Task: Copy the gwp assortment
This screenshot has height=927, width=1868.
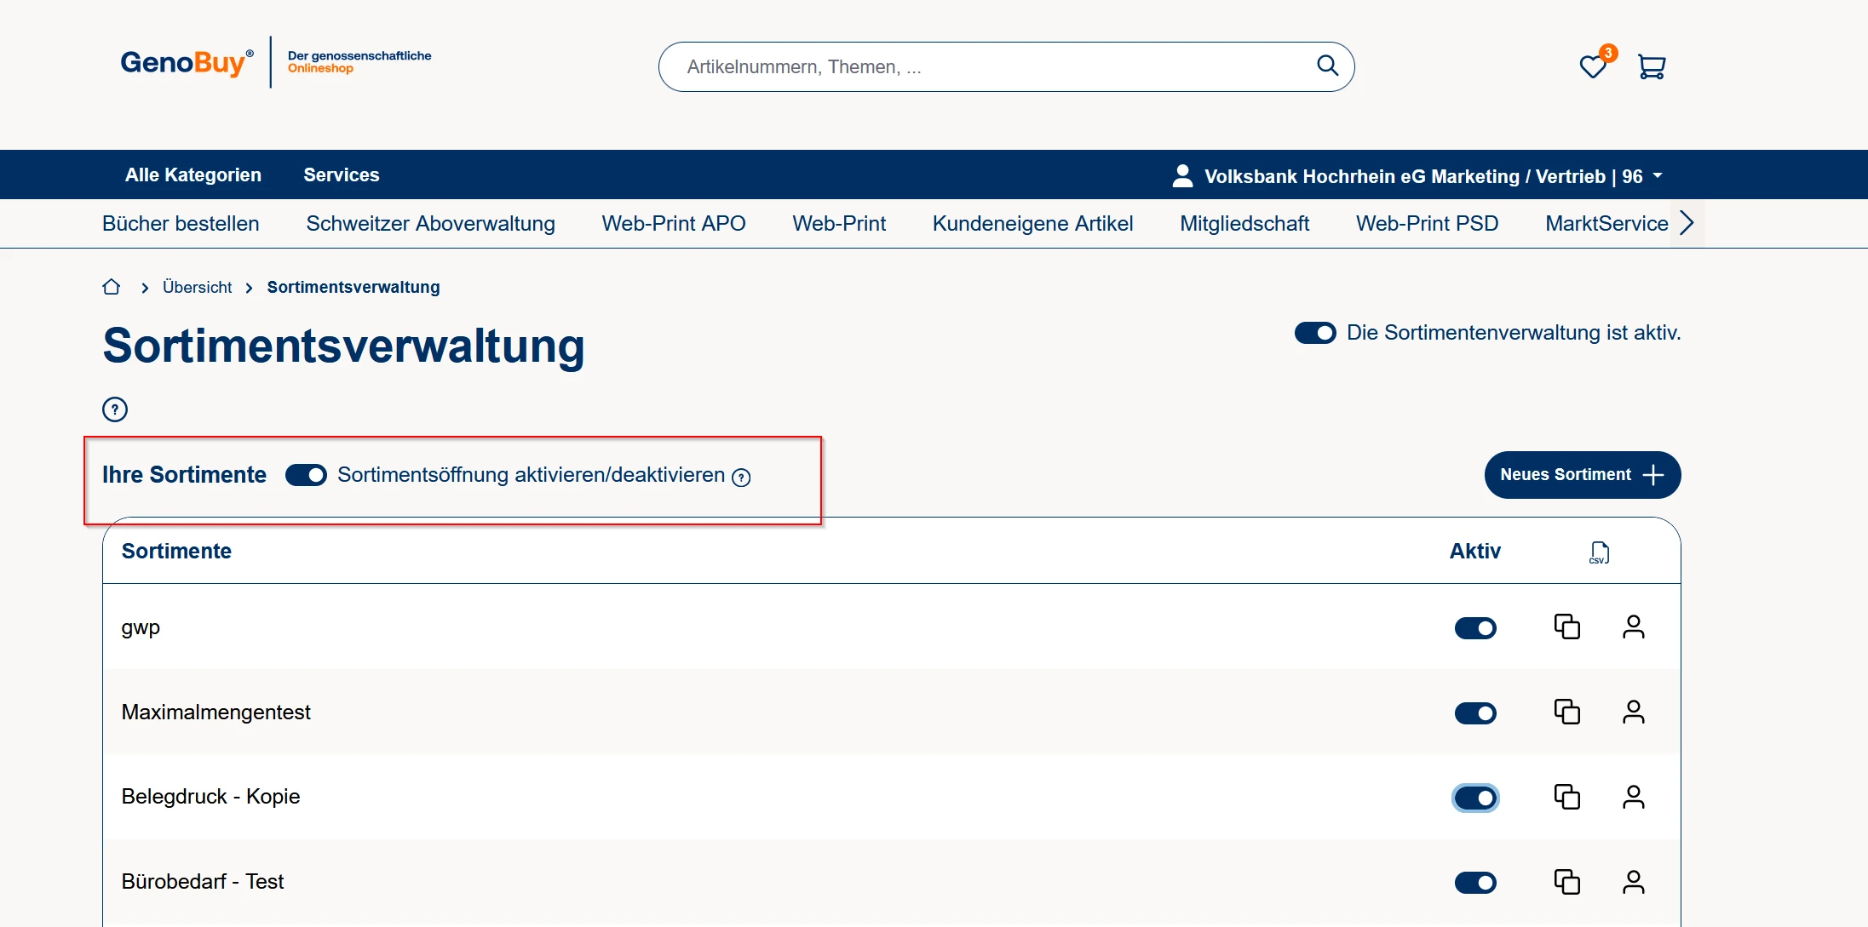Action: point(1566,627)
